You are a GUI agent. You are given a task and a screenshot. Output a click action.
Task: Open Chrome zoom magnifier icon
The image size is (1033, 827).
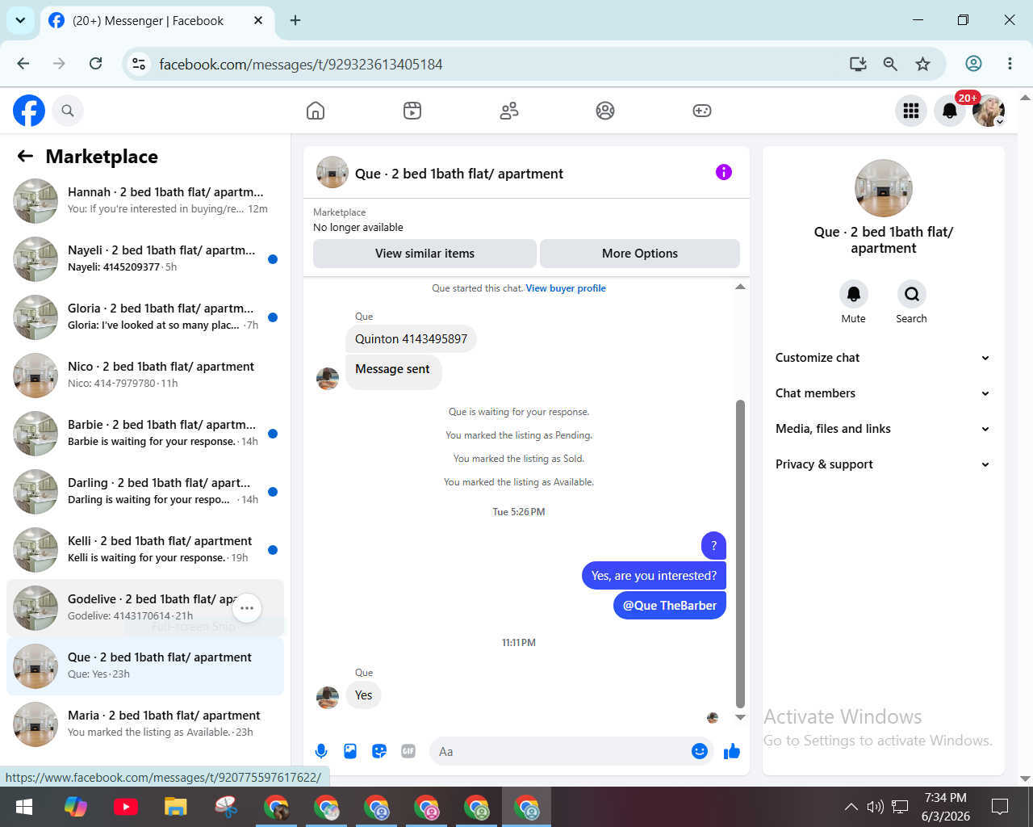(x=890, y=64)
